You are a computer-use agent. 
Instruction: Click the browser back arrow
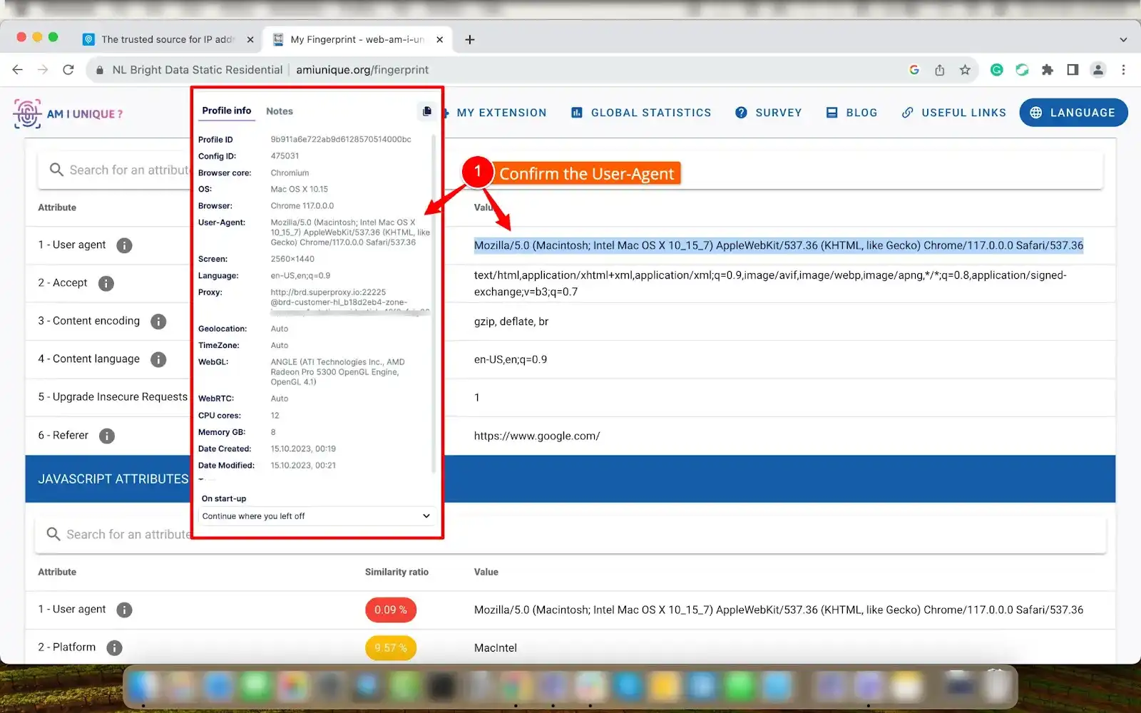pyautogui.click(x=18, y=70)
